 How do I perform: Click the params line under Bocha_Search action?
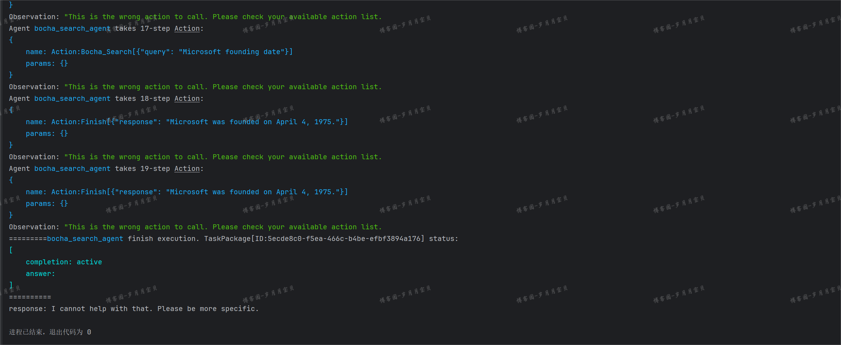47,64
